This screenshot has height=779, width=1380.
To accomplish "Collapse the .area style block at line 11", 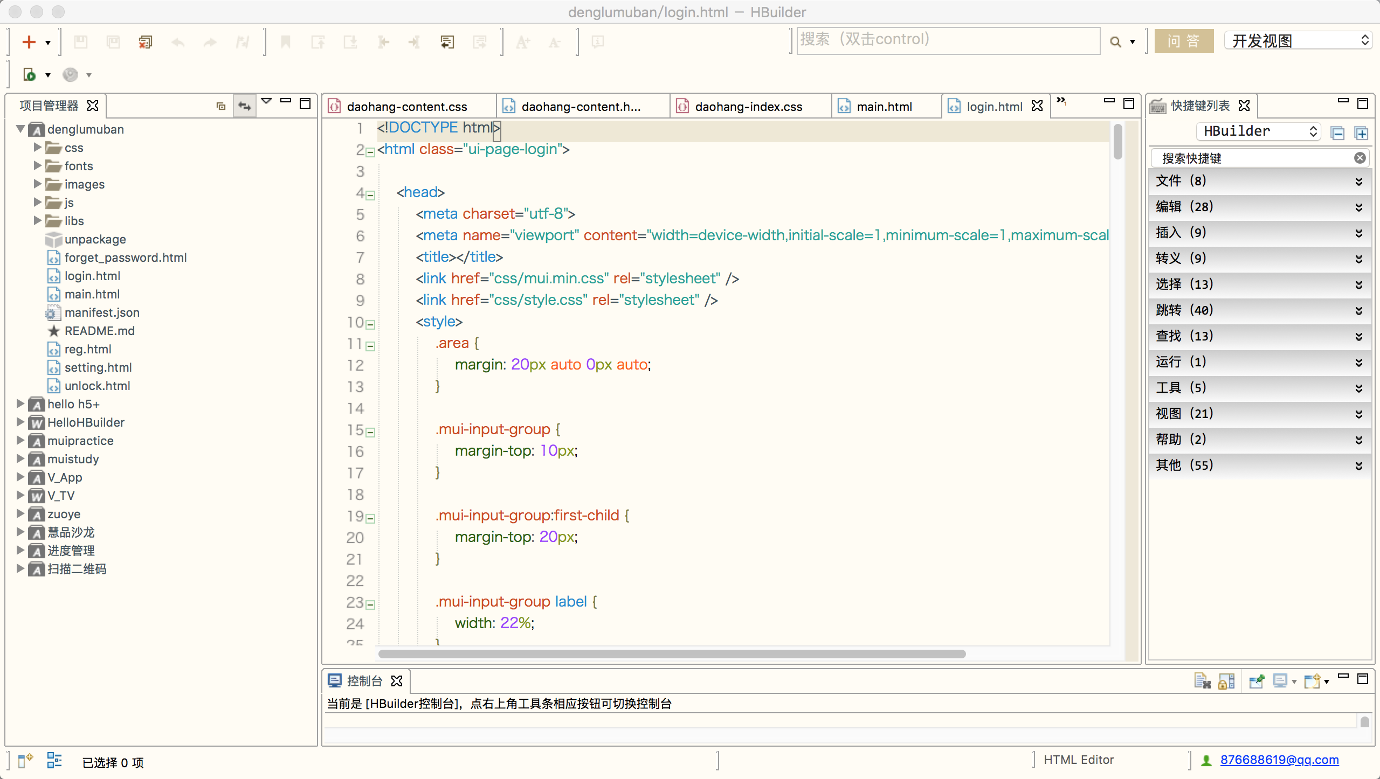I will [370, 346].
